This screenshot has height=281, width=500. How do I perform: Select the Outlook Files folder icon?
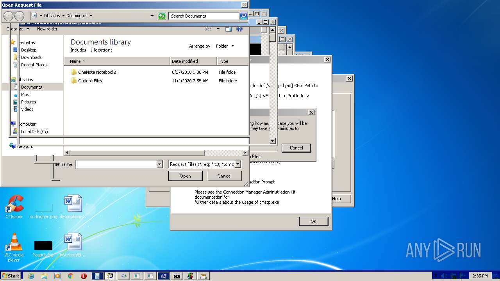tap(74, 81)
